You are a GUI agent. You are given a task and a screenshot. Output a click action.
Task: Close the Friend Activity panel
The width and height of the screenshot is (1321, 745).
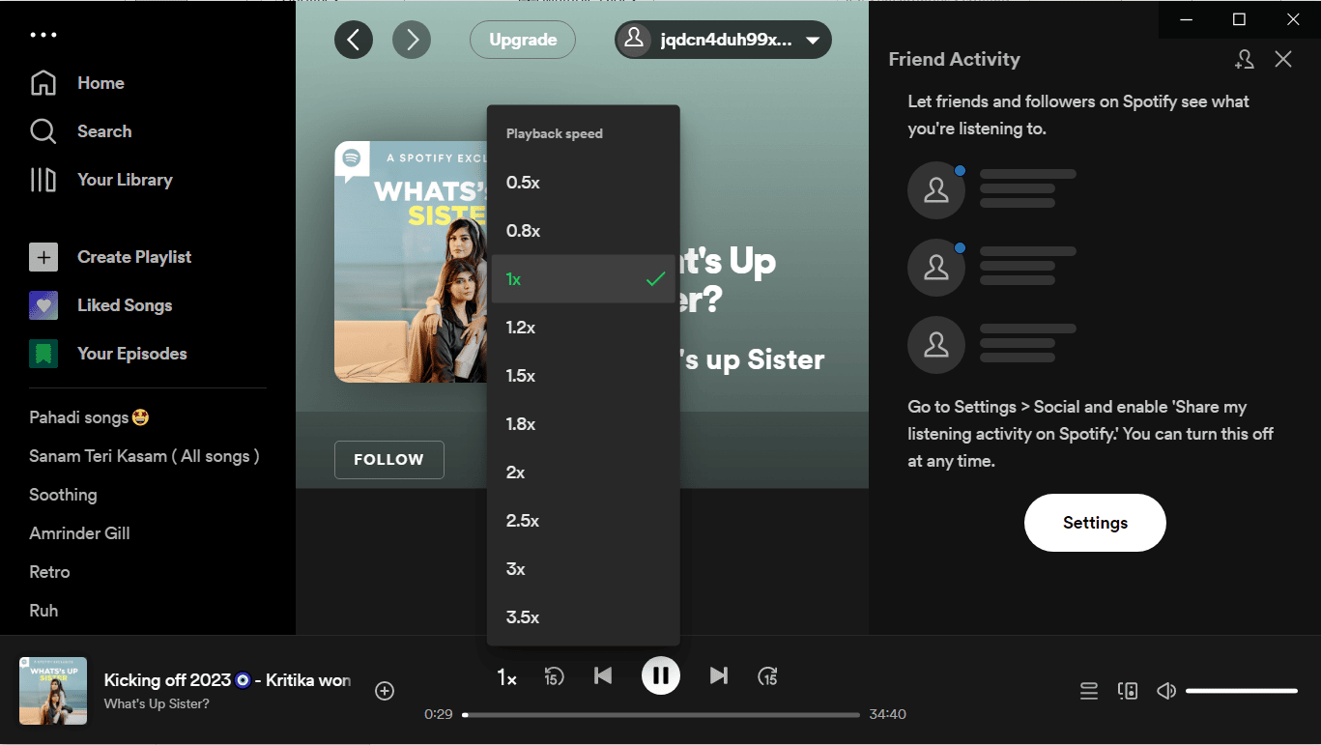(1283, 59)
